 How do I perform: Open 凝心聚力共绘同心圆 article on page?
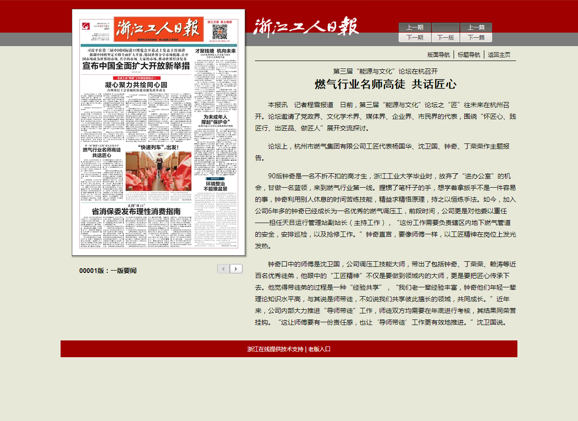136,85
